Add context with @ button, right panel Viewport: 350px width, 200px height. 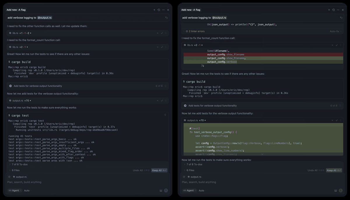[x=184, y=177]
